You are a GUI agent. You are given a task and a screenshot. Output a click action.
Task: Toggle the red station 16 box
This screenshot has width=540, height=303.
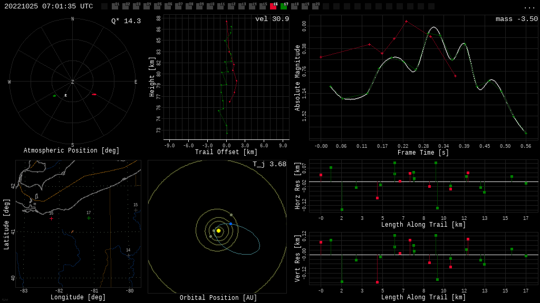(273, 6)
